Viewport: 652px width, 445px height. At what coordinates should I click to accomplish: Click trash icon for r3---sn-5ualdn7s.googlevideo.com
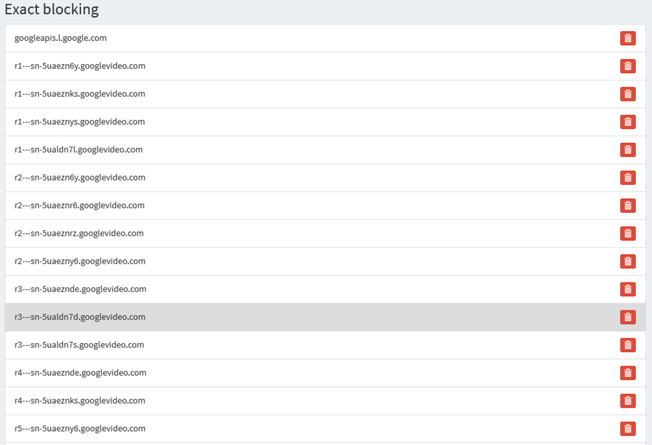(x=628, y=345)
